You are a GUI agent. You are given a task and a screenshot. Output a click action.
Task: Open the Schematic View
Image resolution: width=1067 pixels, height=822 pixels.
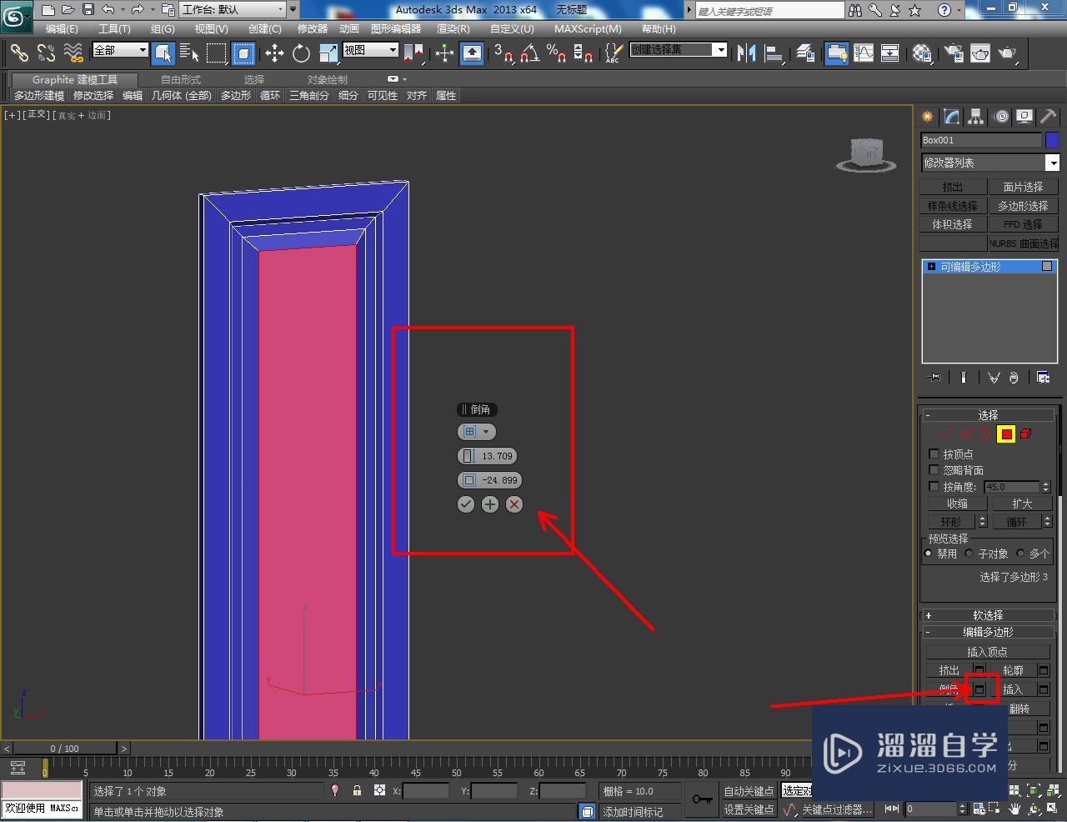click(x=890, y=53)
